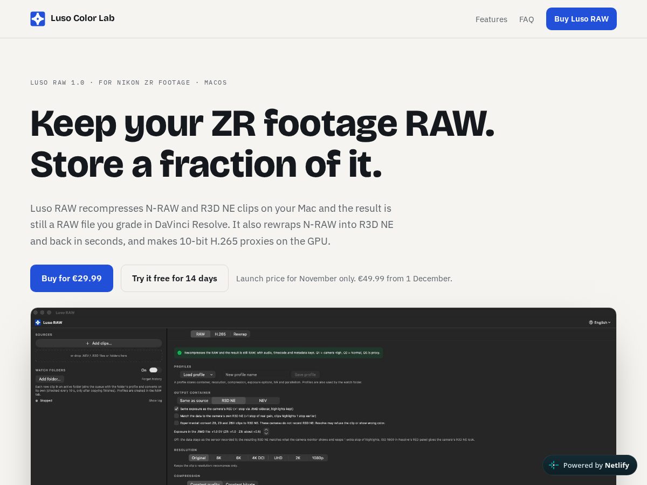This screenshot has height=485, width=647.
Task: Switch to the RAW tab
Action: tap(201, 334)
